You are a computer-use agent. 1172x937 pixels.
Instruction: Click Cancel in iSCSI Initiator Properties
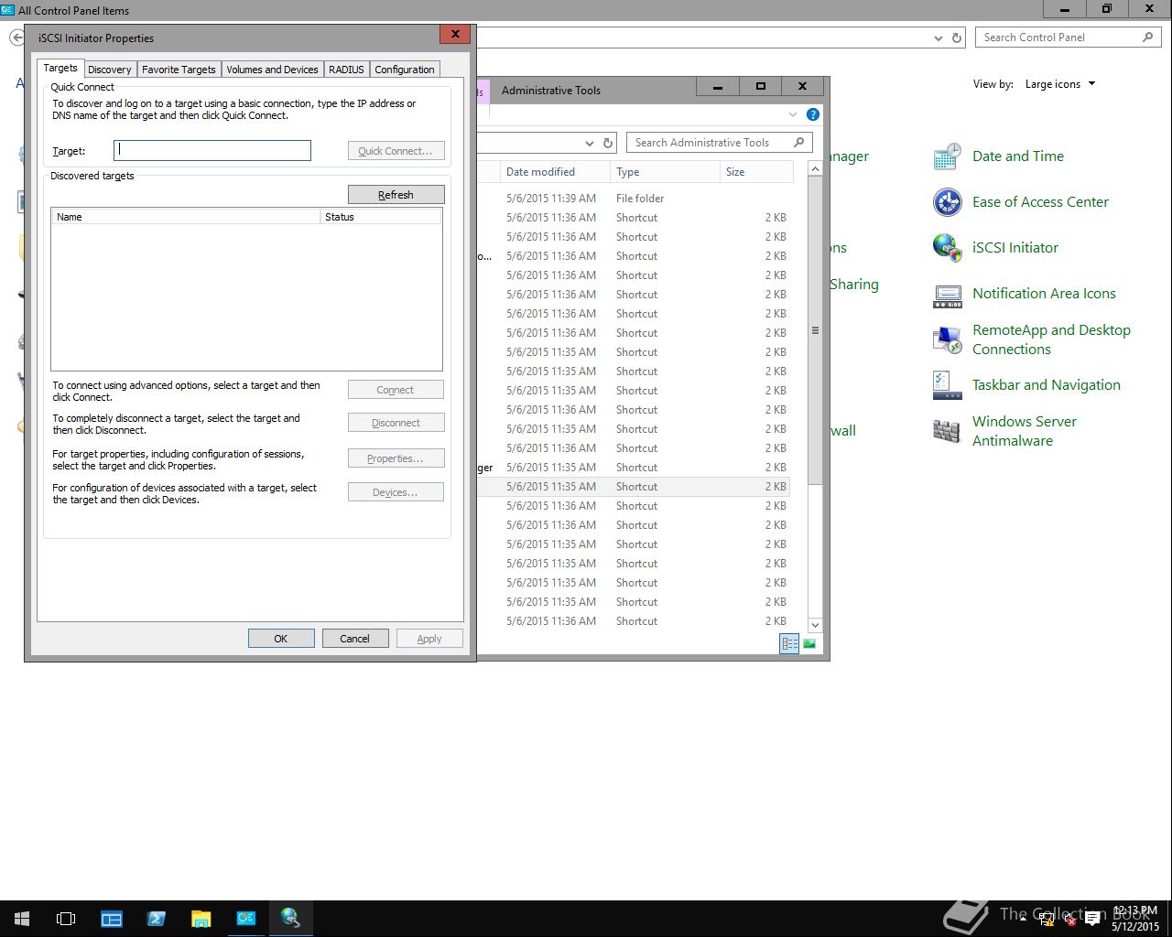click(x=355, y=639)
